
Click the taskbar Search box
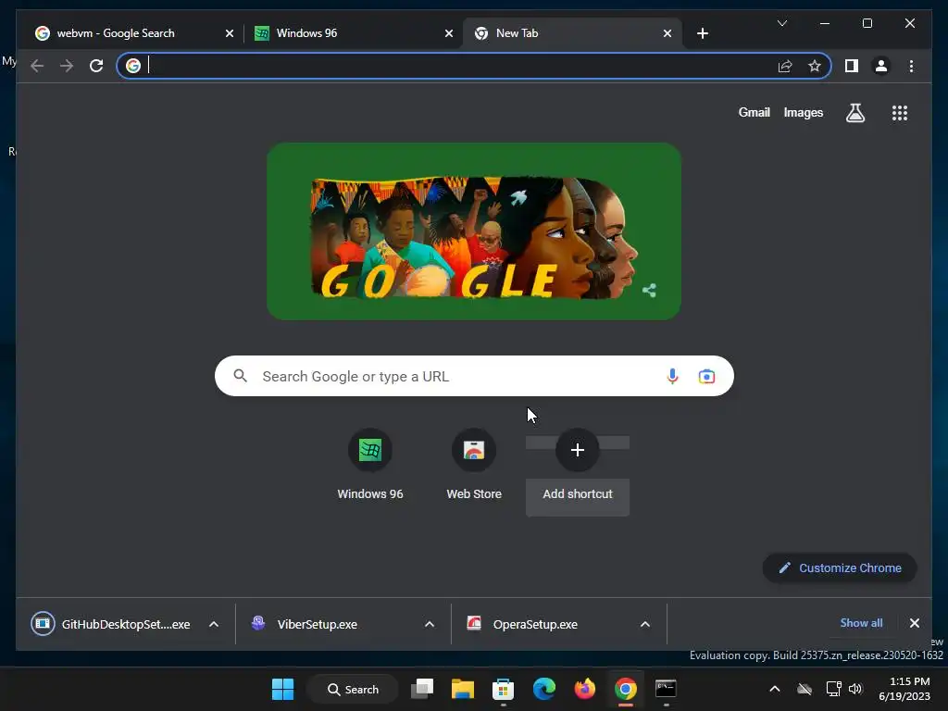pos(353,689)
